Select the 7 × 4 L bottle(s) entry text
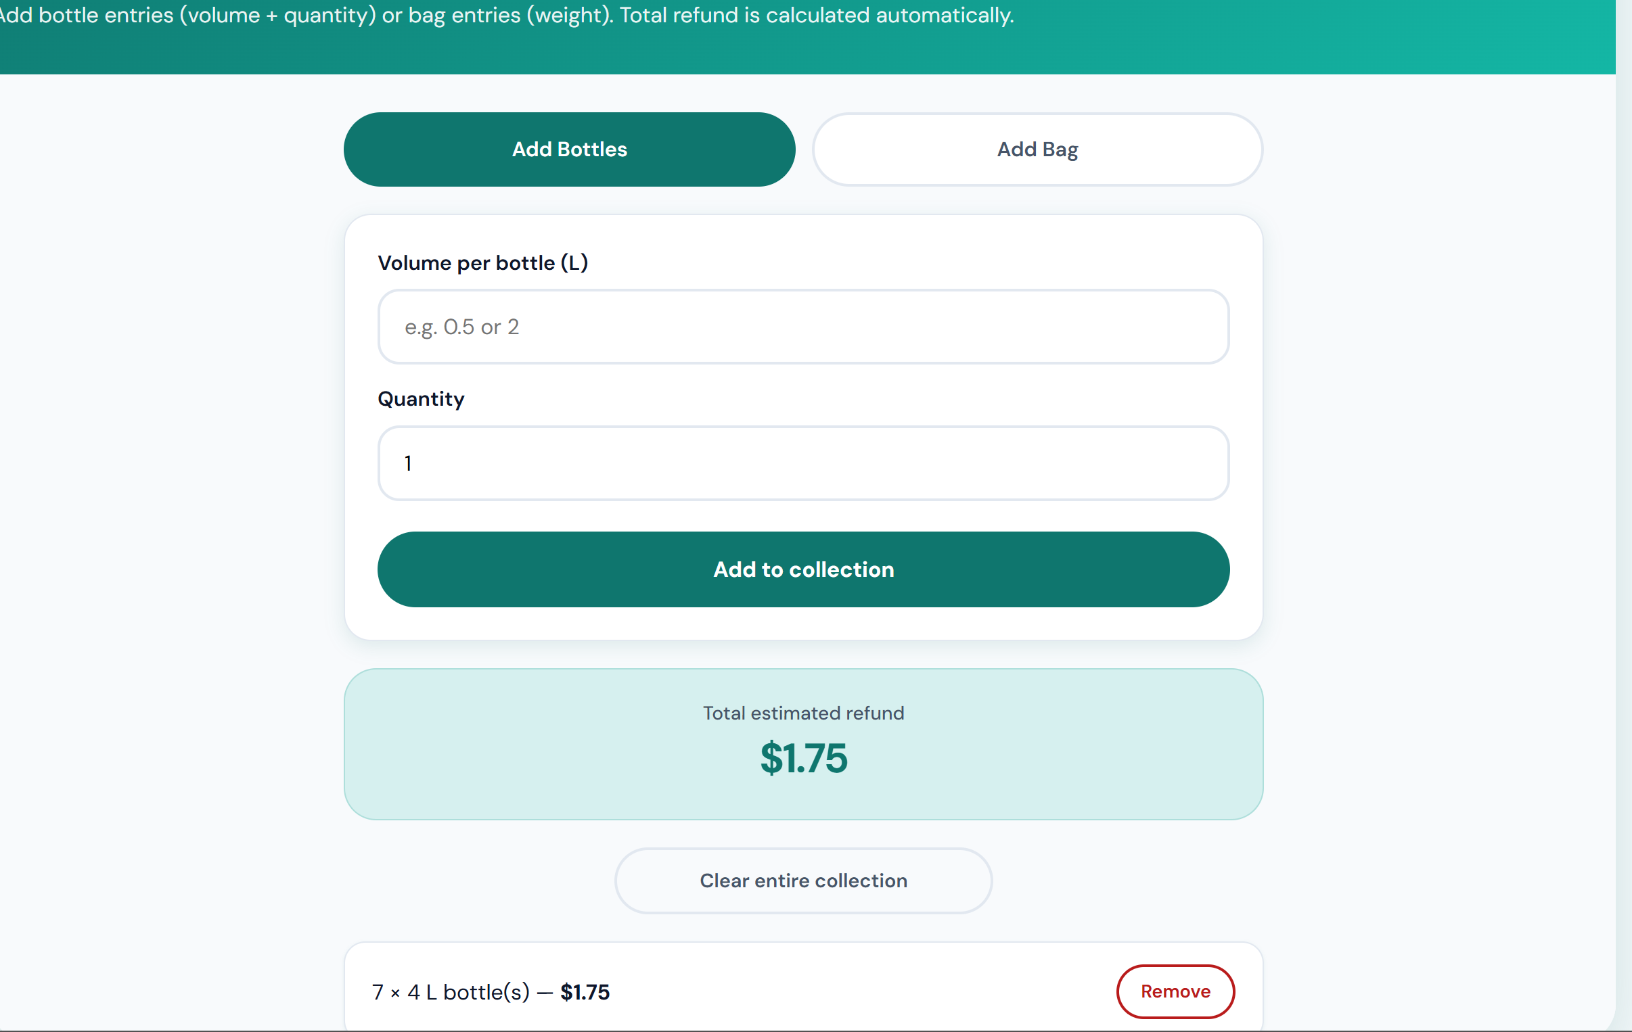 pos(451,992)
